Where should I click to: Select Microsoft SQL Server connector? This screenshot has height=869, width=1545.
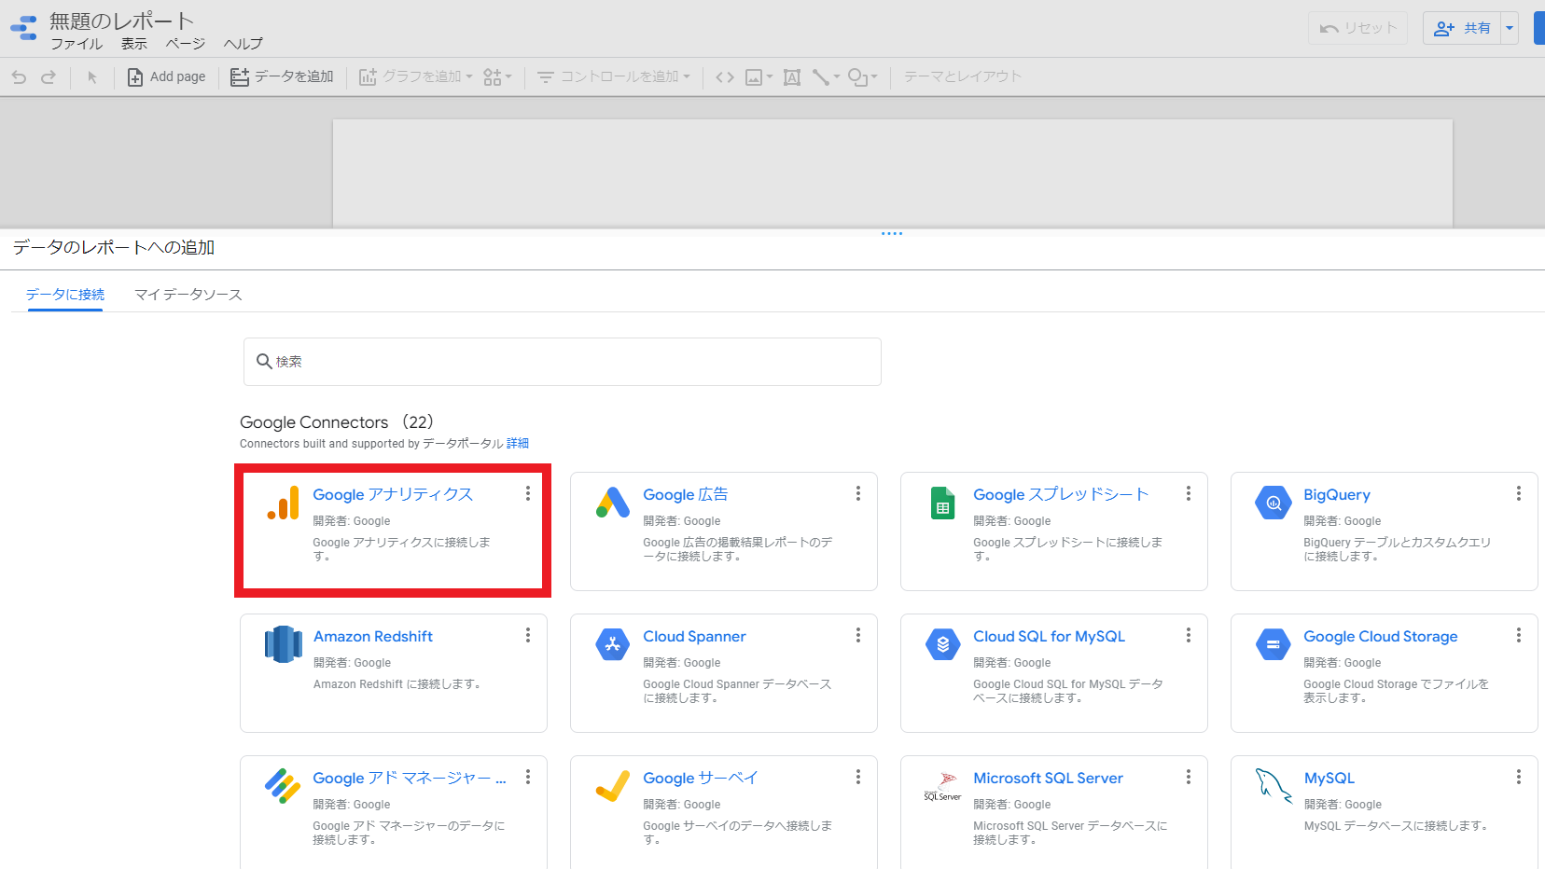click(x=1054, y=812)
